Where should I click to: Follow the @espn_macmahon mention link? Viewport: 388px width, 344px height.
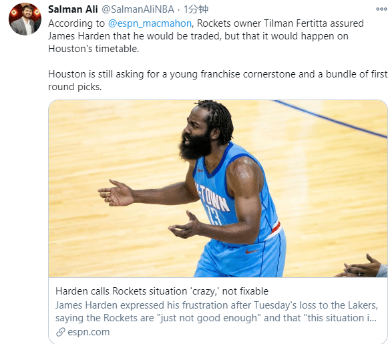[x=150, y=23]
